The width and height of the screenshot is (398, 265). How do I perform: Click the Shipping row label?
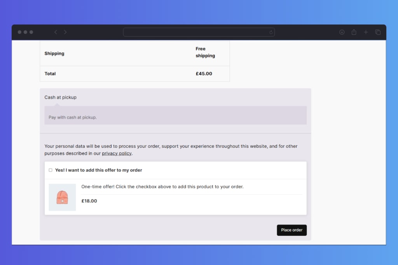[x=54, y=54]
